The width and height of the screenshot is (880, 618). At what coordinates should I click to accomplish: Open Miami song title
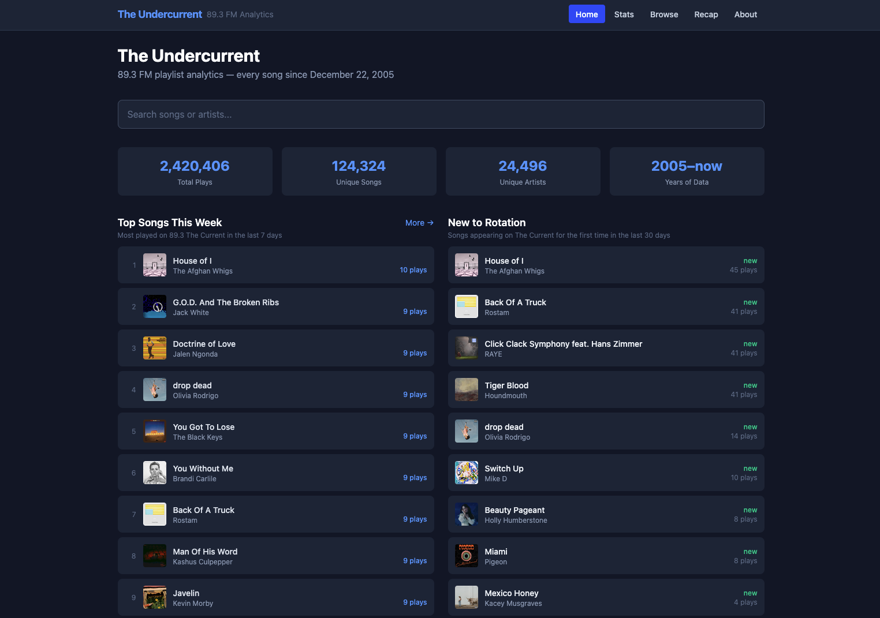coord(496,552)
